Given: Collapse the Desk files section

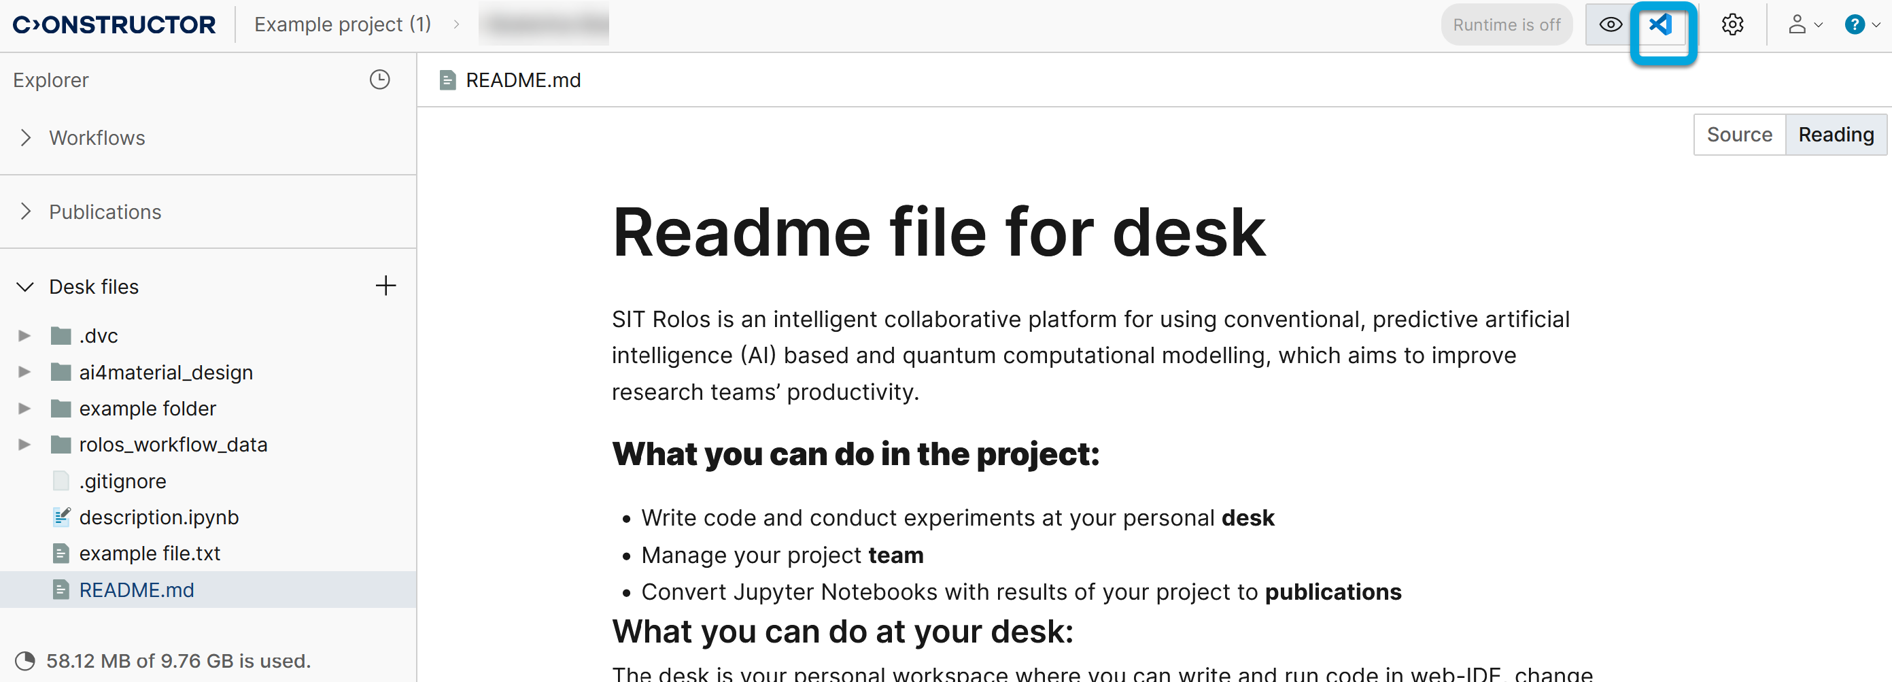Looking at the screenshot, I should point(26,287).
